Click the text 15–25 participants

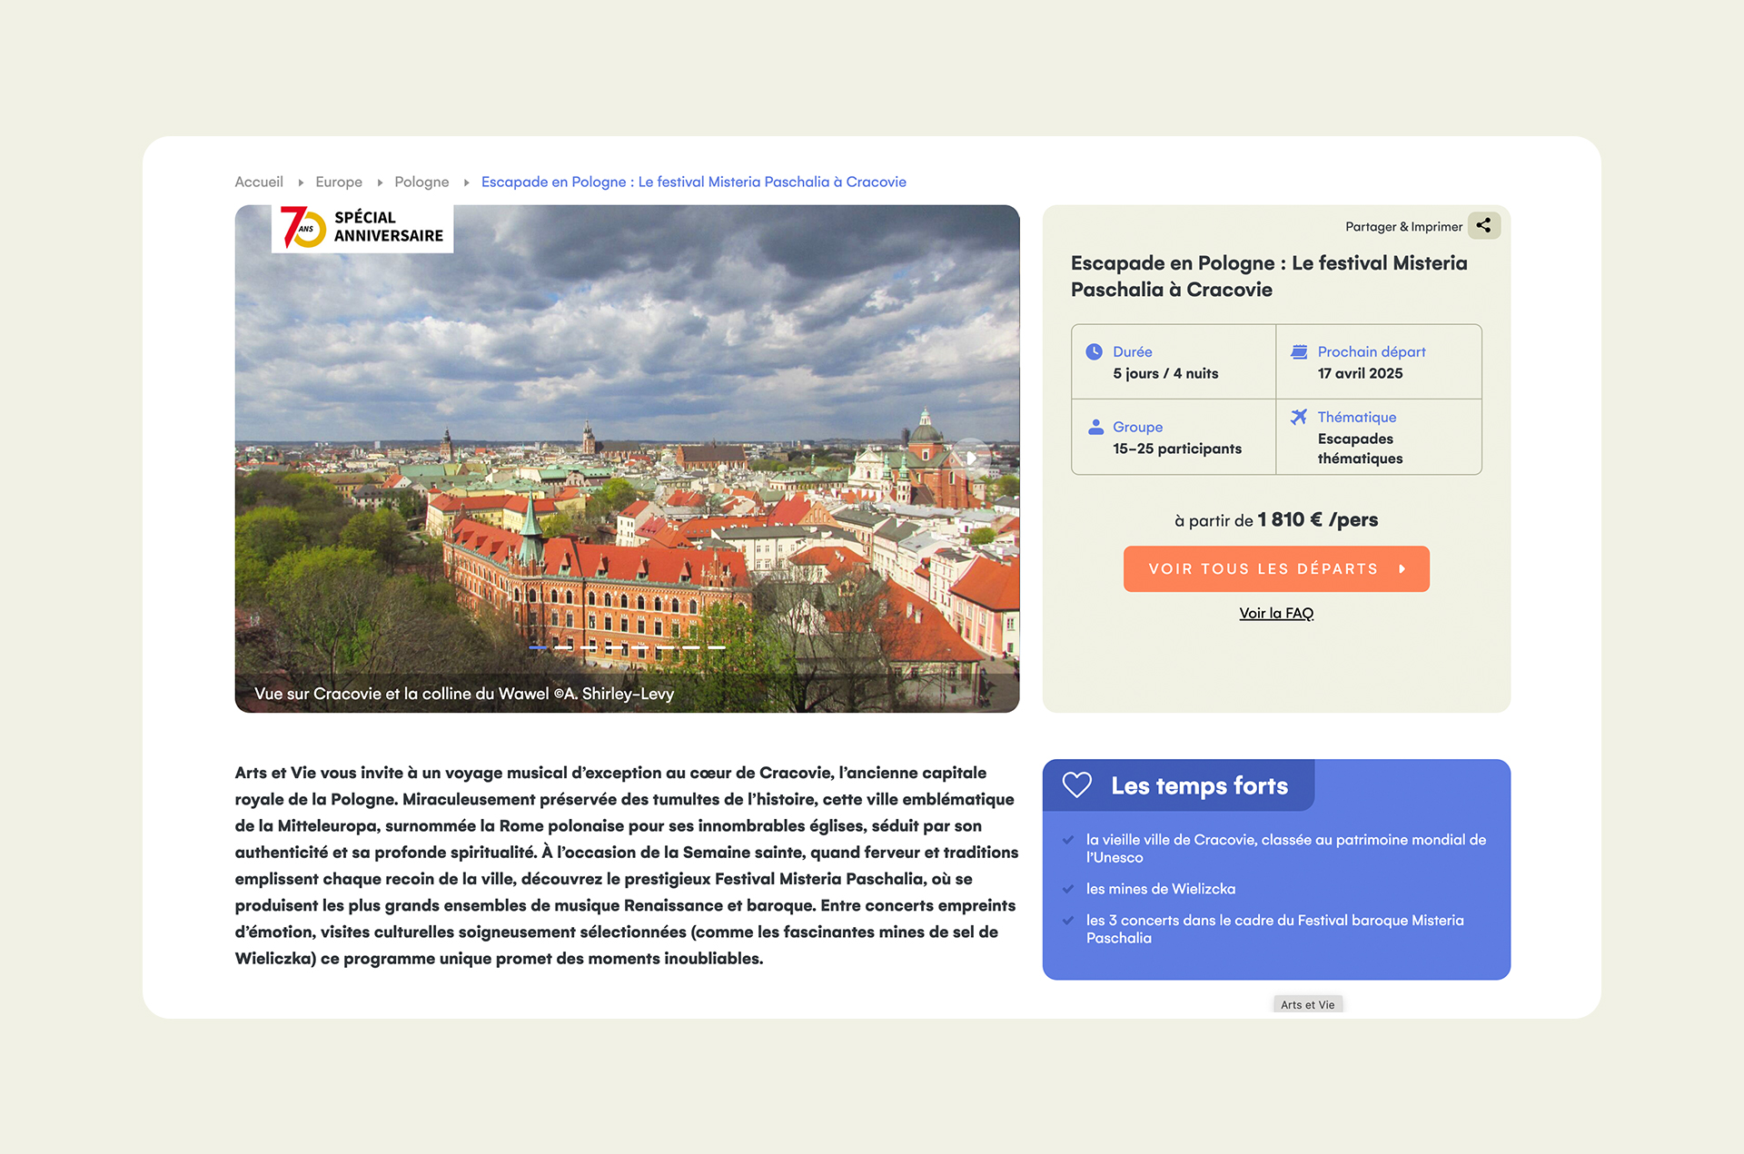click(1177, 449)
